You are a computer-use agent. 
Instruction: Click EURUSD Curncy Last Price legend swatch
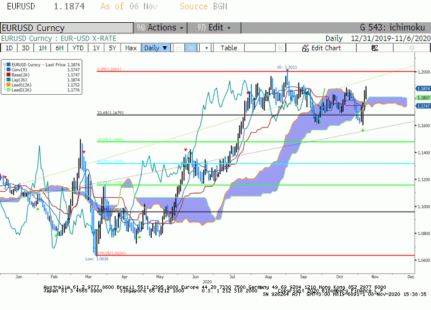tap(9, 64)
